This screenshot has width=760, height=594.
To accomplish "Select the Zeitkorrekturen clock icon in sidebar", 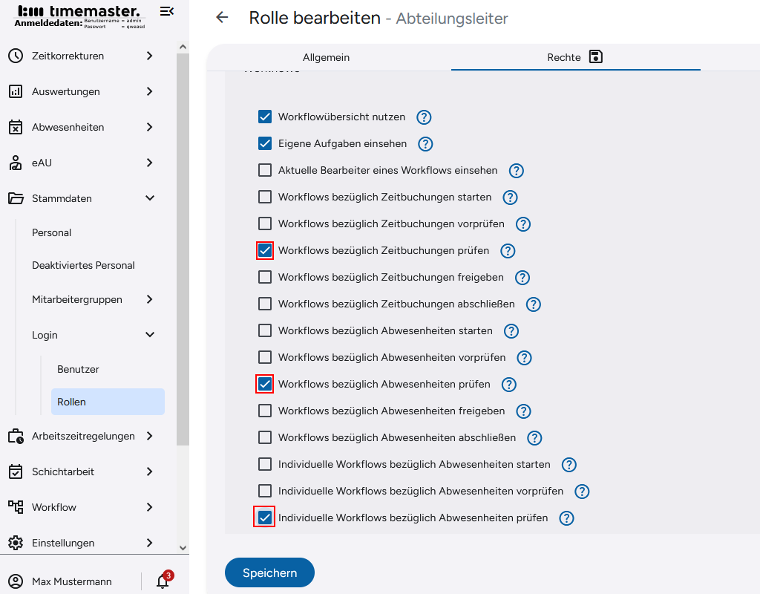I will point(16,56).
